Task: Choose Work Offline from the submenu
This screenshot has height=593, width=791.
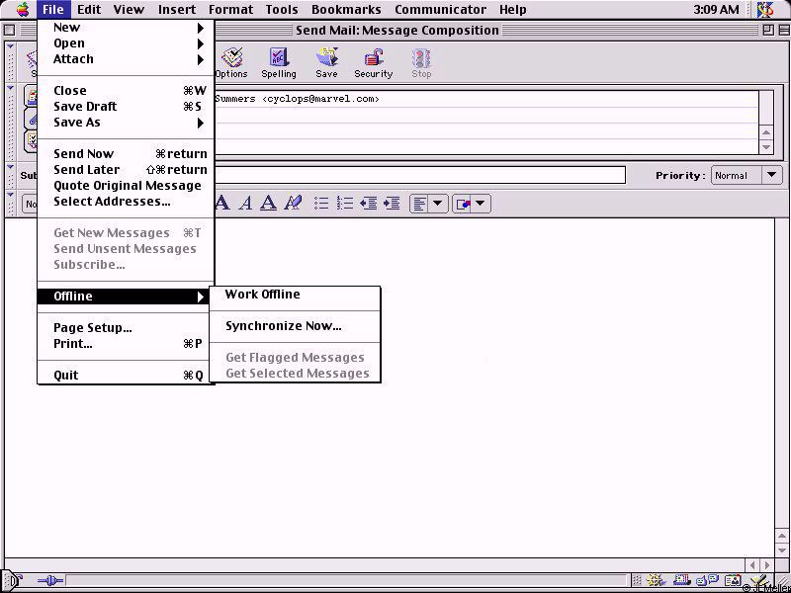Action: pyautogui.click(x=295, y=295)
